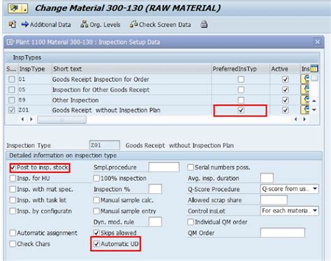
Task: Close the Inspection Setup Data dialog
Action: [317, 42]
